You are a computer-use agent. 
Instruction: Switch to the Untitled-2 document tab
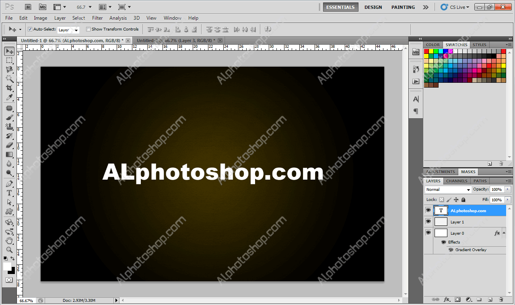pos(175,40)
